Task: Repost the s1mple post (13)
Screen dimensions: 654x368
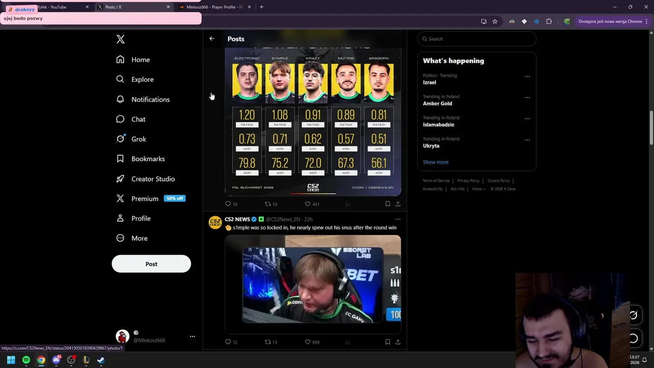Action: [x=271, y=342]
